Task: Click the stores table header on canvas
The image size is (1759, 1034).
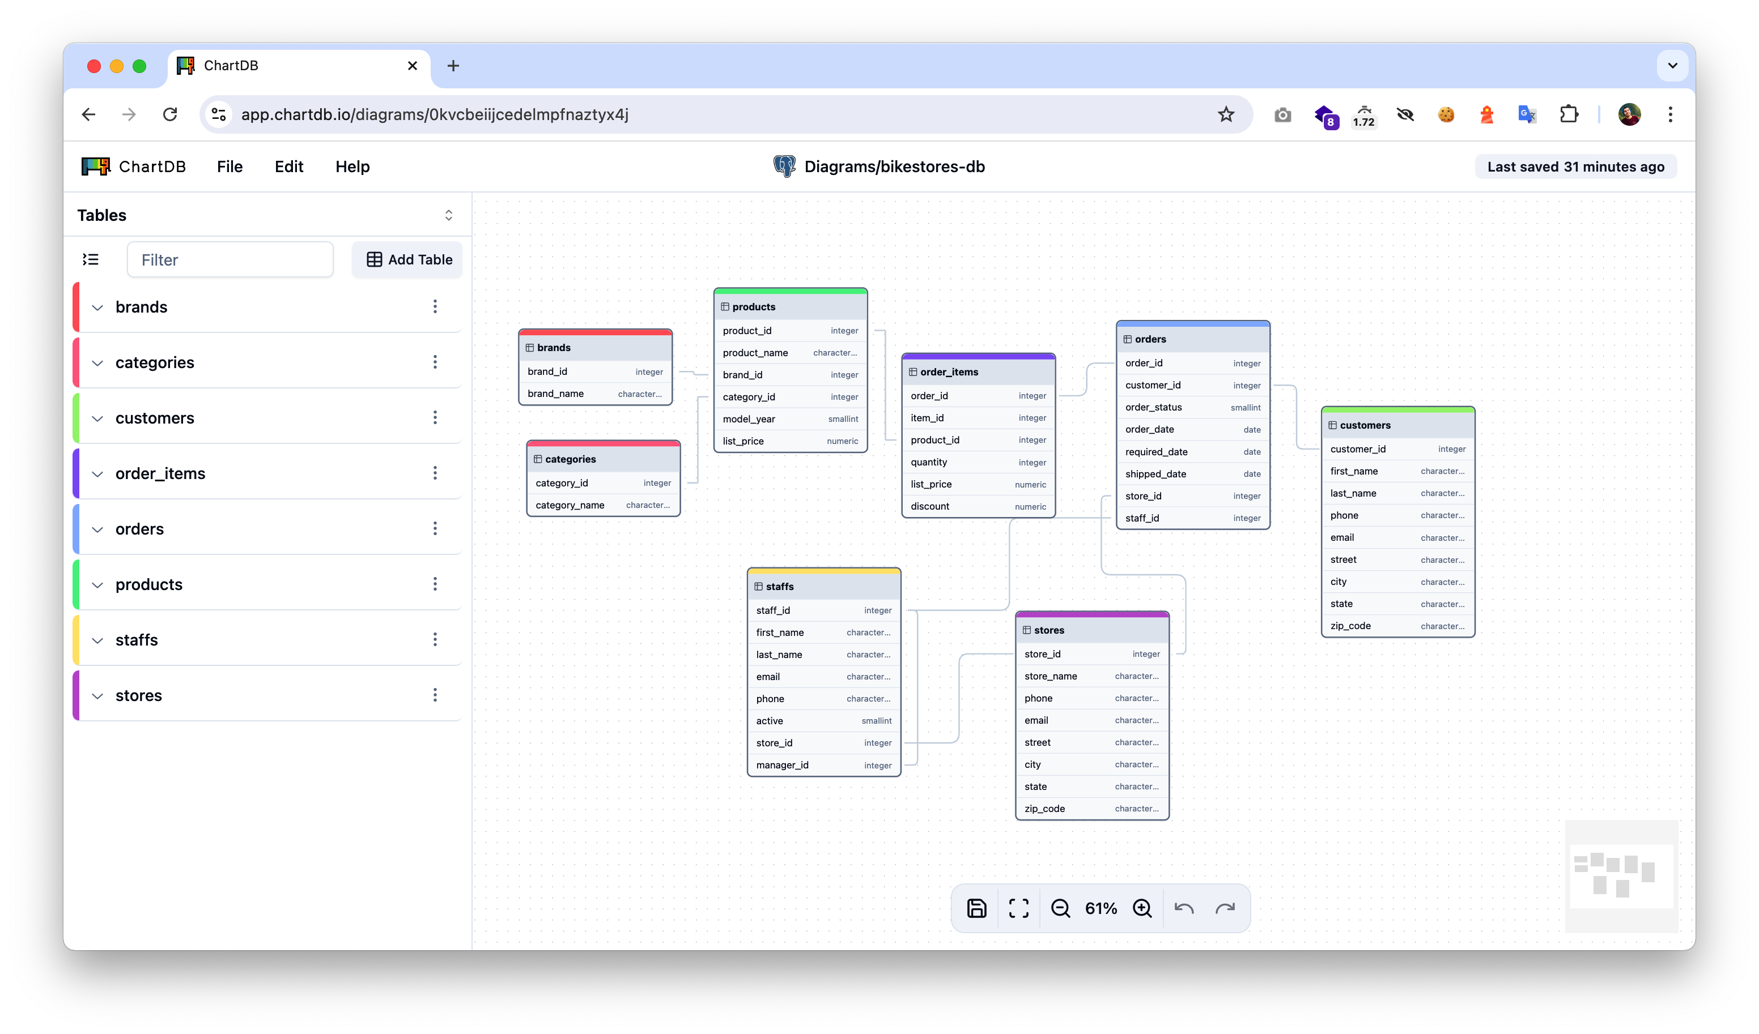Action: tap(1093, 630)
